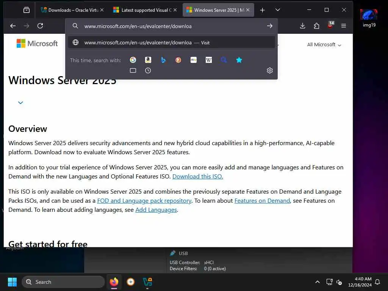Image resolution: width=388 pixels, height=291 pixels.
Task: List all tabs dropdown arrow
Action: (278, 10)
